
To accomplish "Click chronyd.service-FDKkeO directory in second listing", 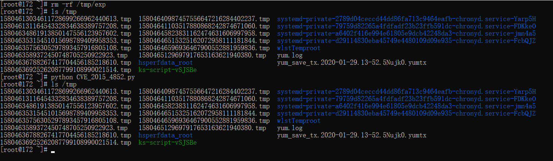I will (406, 99).
